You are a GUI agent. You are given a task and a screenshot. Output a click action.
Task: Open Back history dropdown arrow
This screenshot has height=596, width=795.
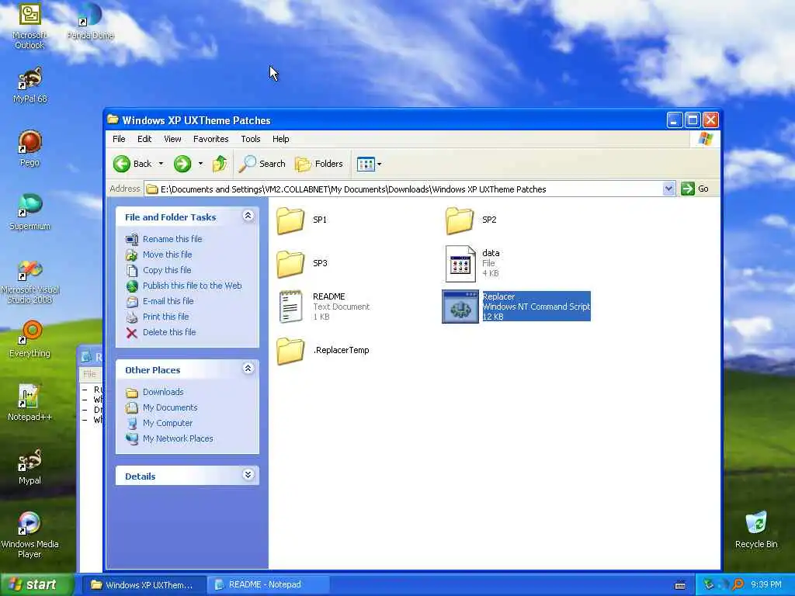point(161,164)
